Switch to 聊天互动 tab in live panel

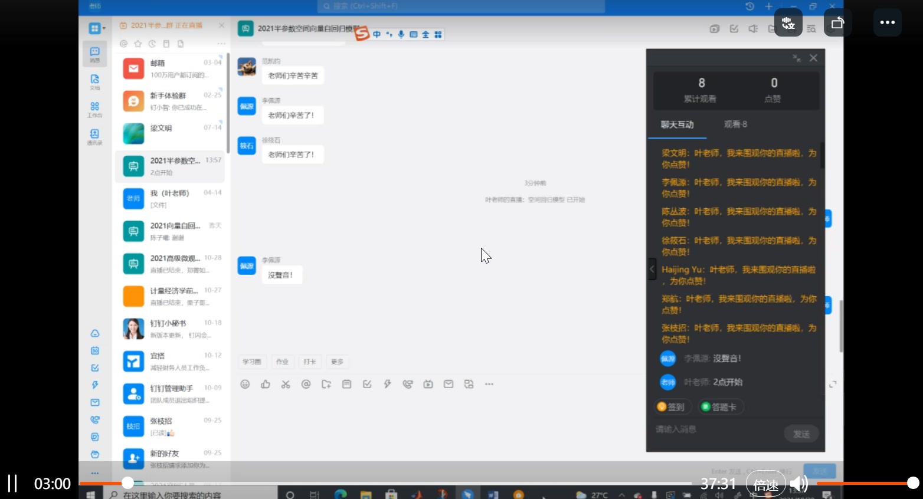(677, 124)
